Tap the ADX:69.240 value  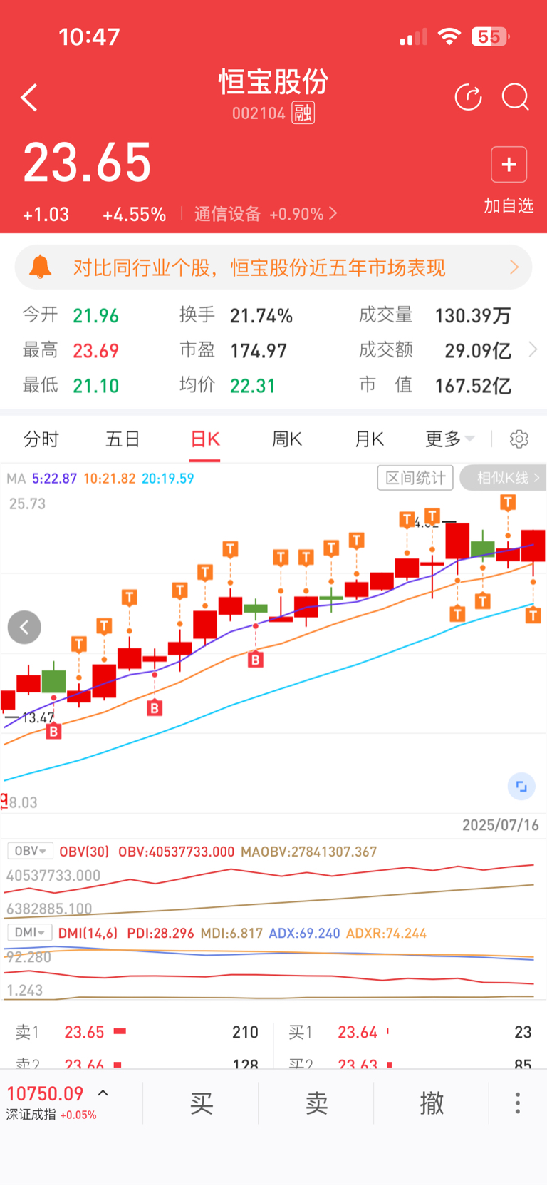[x=304, y=933]
